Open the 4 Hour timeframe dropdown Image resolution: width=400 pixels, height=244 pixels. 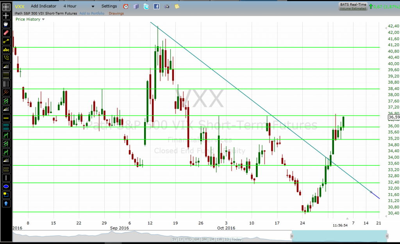pos(79,6)
